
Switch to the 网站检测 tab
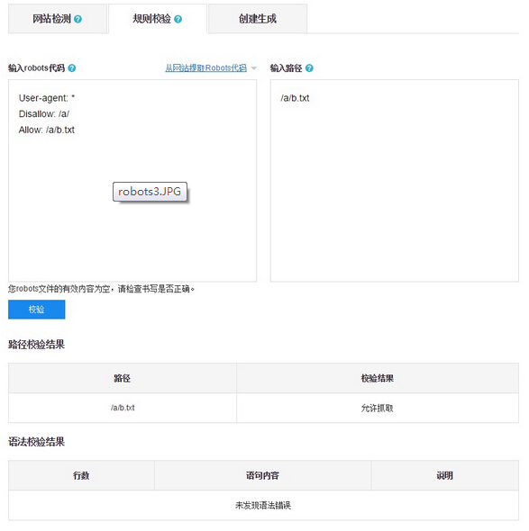[58, 19]
